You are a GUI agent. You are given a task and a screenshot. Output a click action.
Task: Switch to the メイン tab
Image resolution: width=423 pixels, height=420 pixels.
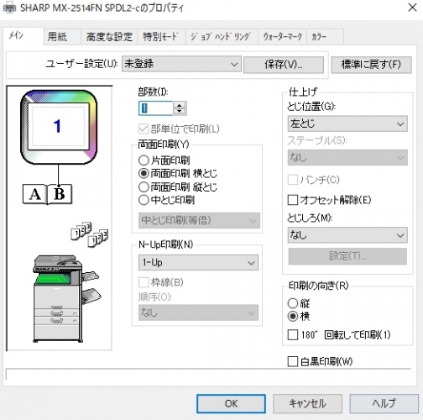click(23, 36)
